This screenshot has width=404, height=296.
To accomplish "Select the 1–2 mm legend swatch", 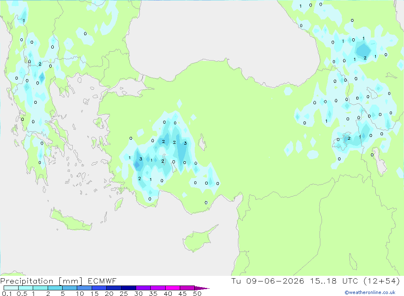I will [x=40, y=288].
